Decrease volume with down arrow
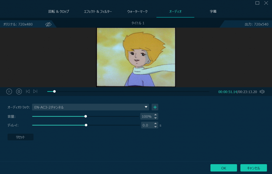272x174 pixels. 155,118
